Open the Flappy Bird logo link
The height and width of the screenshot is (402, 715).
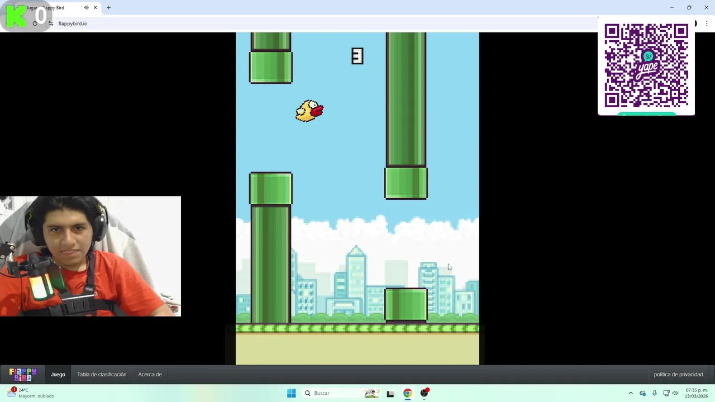(x=23, y=374)
